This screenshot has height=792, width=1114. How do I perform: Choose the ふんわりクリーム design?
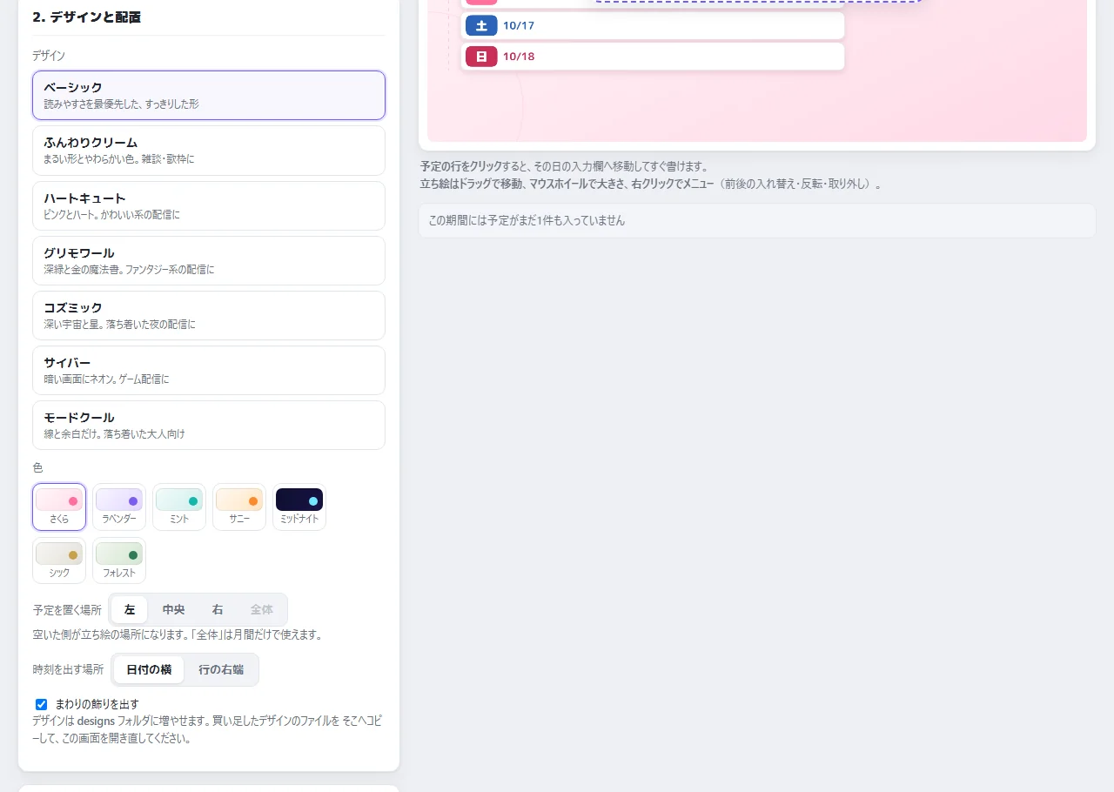[209, 151]
